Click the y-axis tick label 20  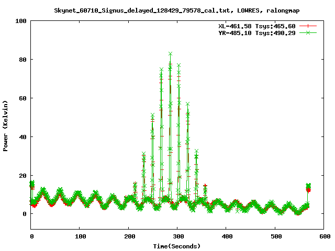tap(23, 176)
